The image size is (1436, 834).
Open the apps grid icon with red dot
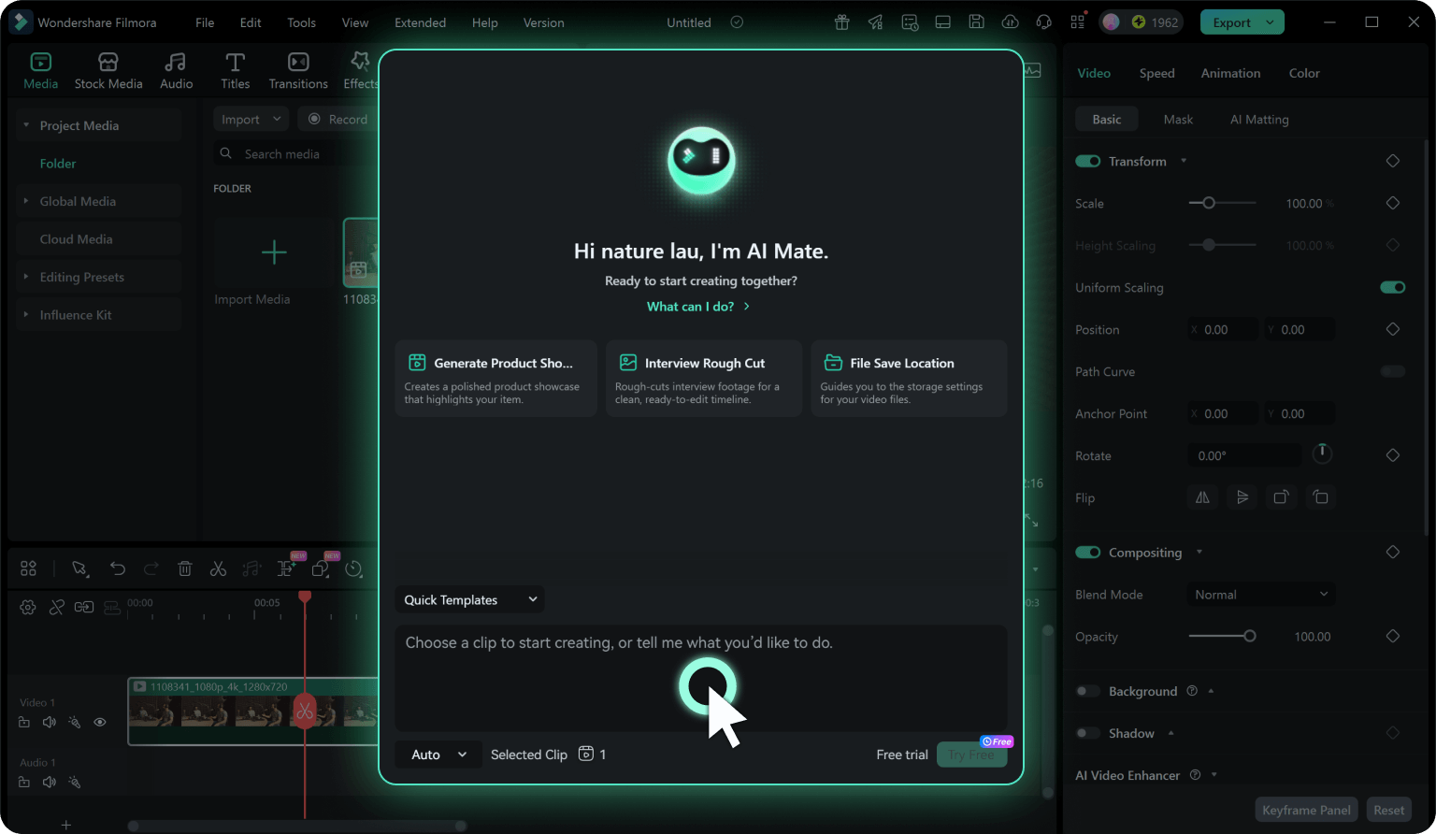point(1078,22)
